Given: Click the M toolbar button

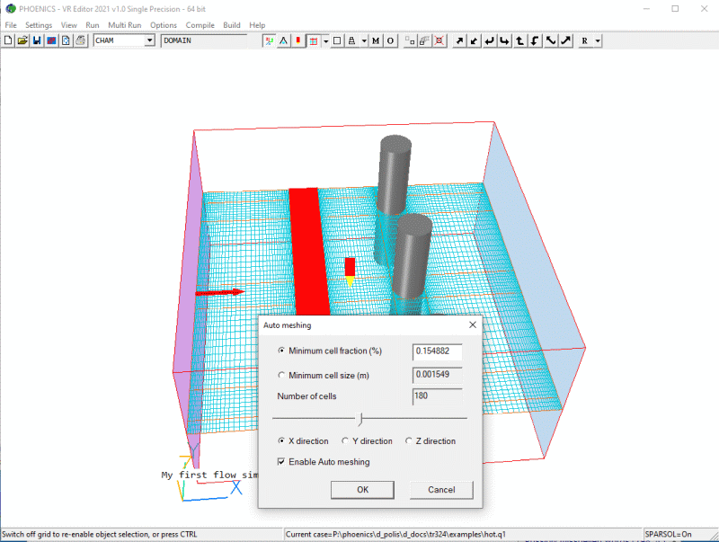Looking at the screenshot, I should [x=376, y=40].
